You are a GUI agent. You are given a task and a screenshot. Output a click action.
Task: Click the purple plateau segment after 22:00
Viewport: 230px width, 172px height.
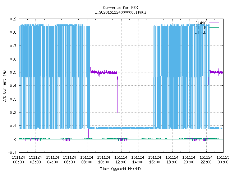click(216, 72)
